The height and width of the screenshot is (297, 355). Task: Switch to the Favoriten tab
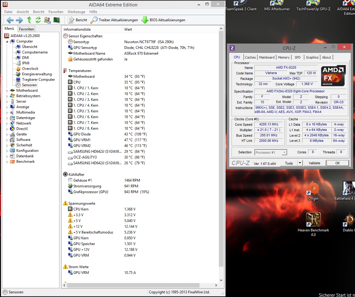26,29
